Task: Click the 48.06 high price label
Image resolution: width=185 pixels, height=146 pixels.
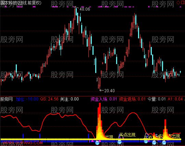Action: coord(85,9)
